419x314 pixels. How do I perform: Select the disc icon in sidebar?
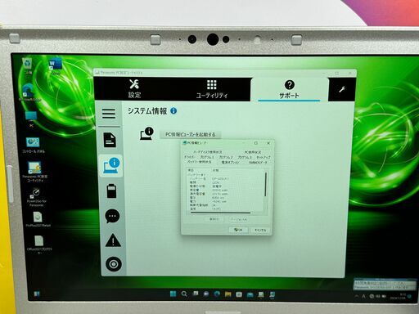114,264
